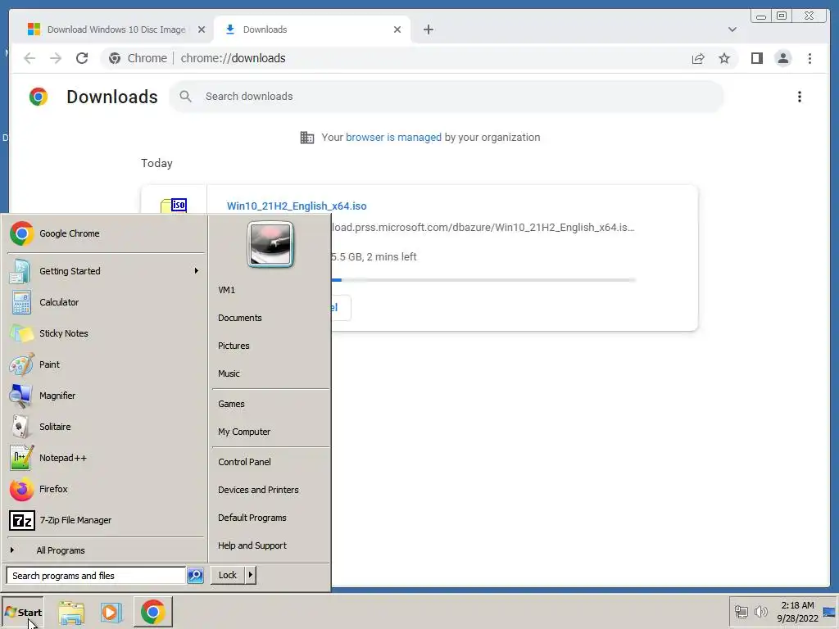Go forward in Chrome
The width and height of the screenshot is (839, 629).
(x=56, y=58)
